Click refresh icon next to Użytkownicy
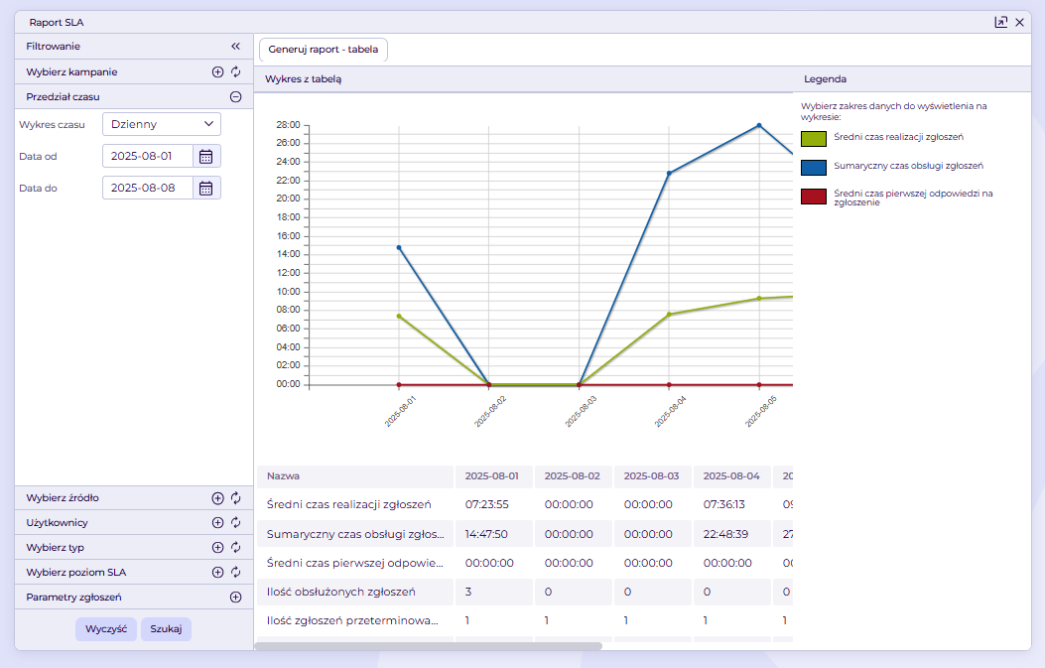1045x668 pixels. (236, 522)
